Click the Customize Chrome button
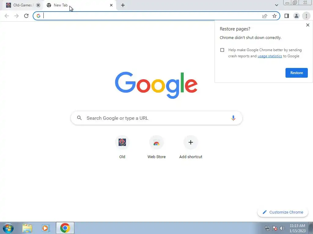This screenshot has height=234, width=313. [x=283, y=212]
